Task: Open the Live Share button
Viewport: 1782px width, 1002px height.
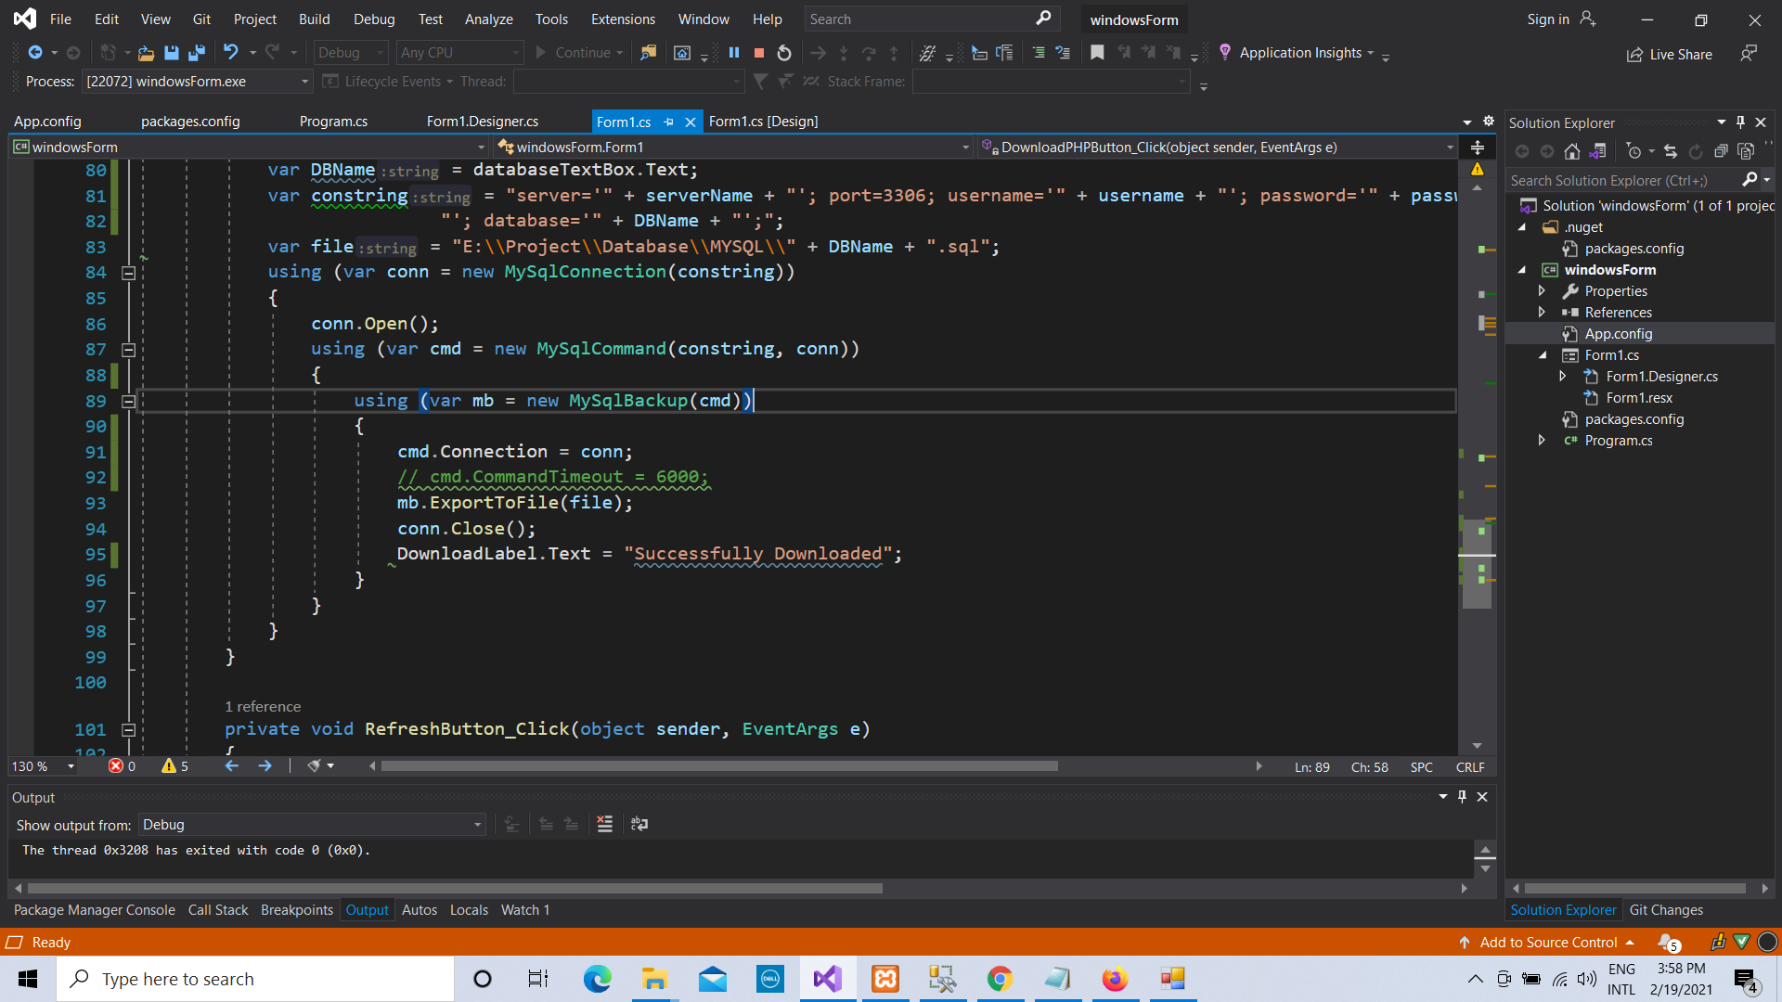Action: tap(1669, 55)
